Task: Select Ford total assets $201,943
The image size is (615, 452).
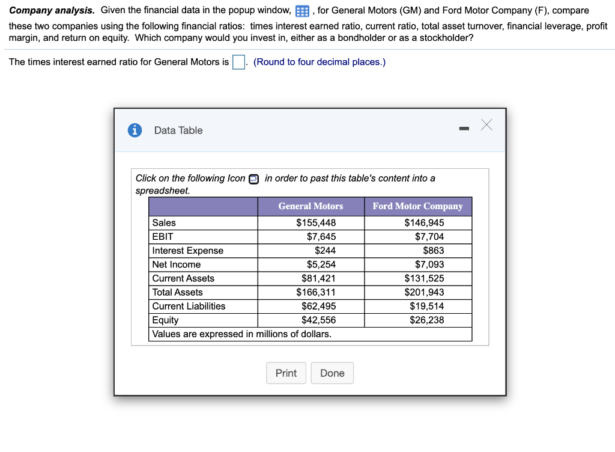Action: click(424, 292)
